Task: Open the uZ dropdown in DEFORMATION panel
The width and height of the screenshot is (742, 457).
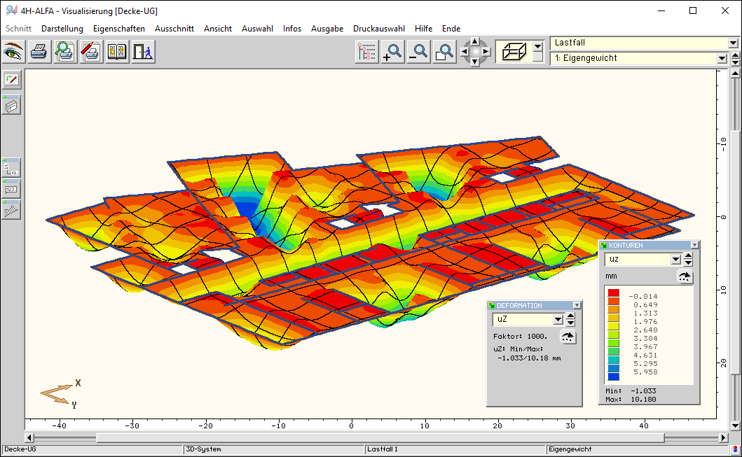Action: pos(558,320)
